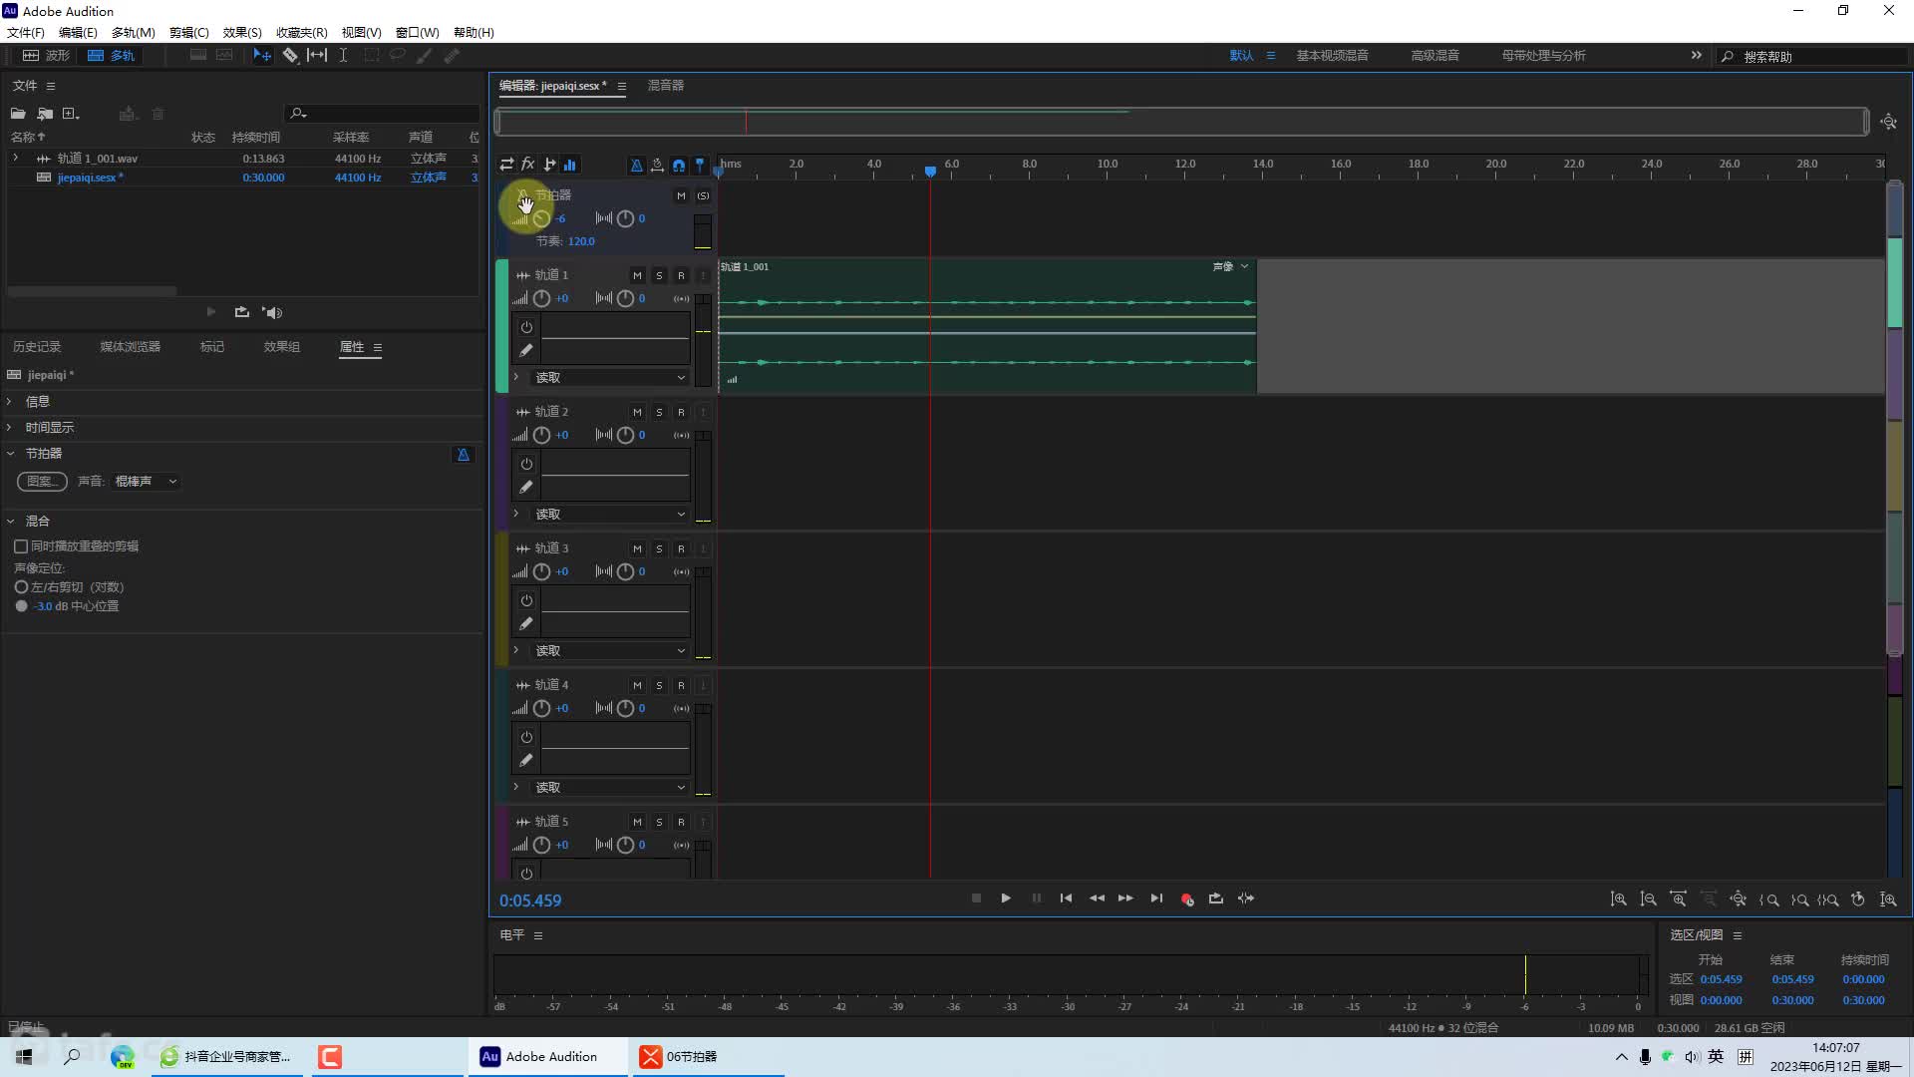
Task: Open the 声音 棍棒声 dropdown
Action: (x=146, y=482)
